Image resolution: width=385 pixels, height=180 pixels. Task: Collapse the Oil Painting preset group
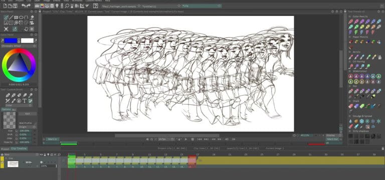(x=349, y=61)
